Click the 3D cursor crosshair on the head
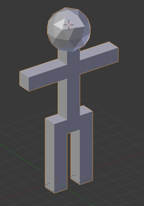The height and width of the screenshot is (206, 144). coord(69,25)
